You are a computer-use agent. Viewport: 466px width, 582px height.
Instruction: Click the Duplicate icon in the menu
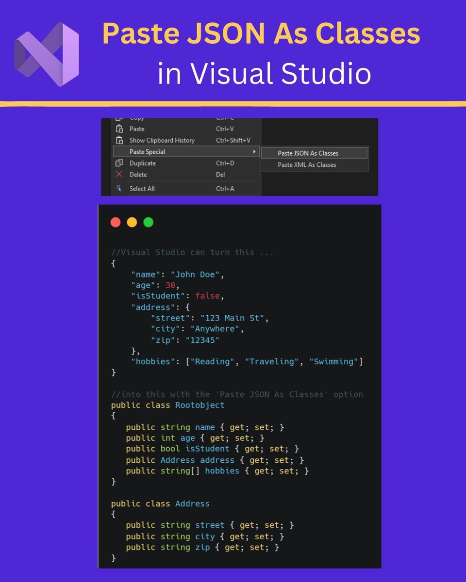click(x=119, y=163)
